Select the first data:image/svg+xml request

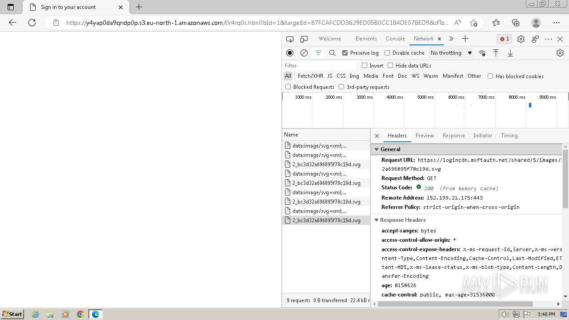(326, 146)
